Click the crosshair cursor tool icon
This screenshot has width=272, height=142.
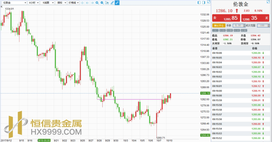[82, 3]
